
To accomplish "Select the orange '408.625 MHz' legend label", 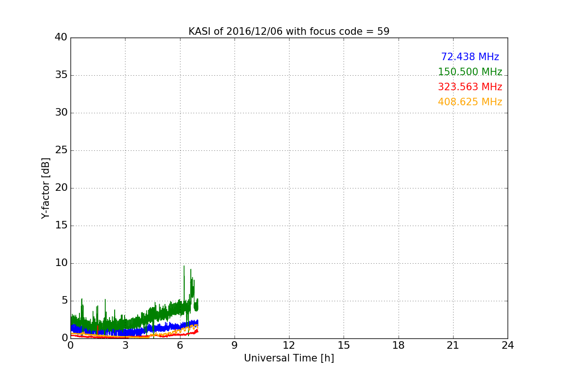I will [470, 102].
